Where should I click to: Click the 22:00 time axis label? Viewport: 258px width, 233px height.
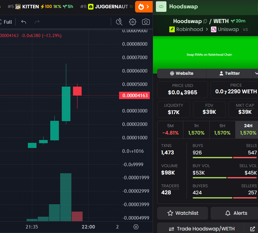point(88,227)
